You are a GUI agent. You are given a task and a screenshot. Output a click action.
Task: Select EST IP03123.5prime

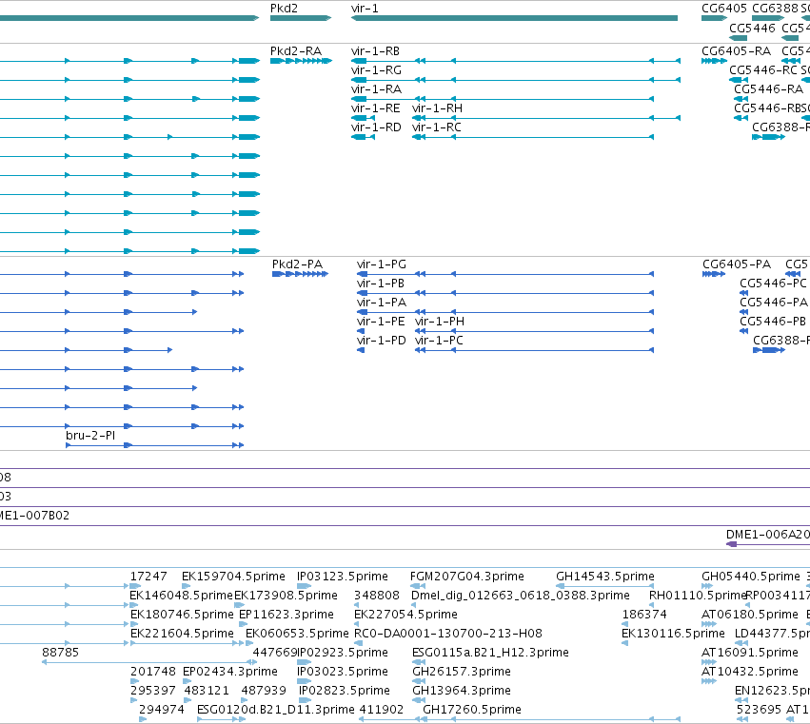[x=343, y=577]
